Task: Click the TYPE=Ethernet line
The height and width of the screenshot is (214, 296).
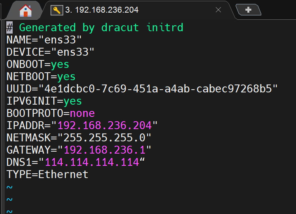Action: (x=47, y=175)
